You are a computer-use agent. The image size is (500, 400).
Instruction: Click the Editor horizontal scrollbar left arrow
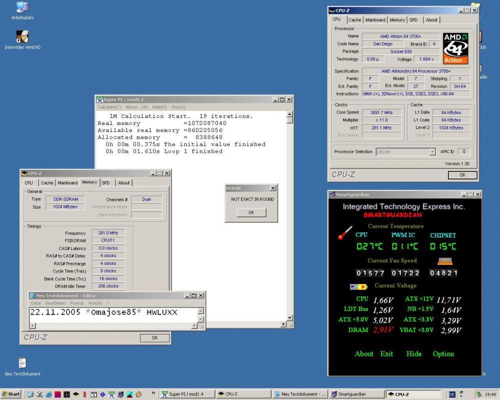coord(32,325)
